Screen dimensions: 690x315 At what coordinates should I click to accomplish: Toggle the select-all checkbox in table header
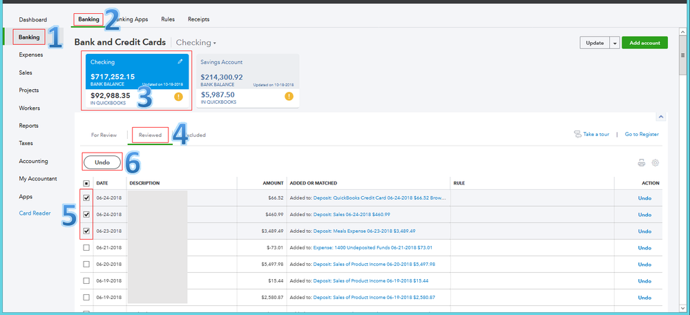(x=86, y=183)
